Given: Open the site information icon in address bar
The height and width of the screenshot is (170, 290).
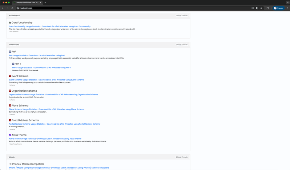Looking at the screenshot, I should (18, 8).
